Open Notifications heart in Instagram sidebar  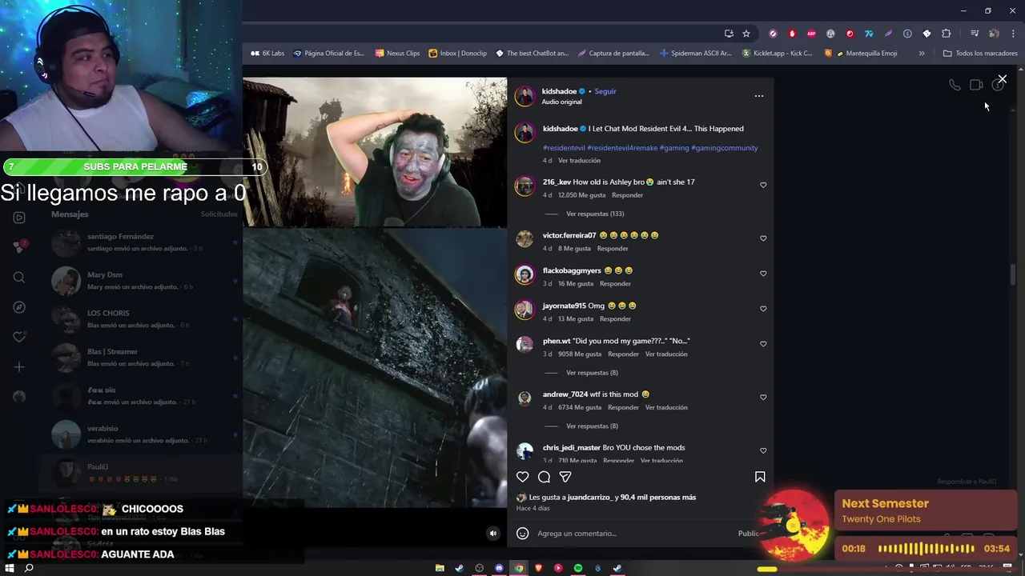point(19,337)
